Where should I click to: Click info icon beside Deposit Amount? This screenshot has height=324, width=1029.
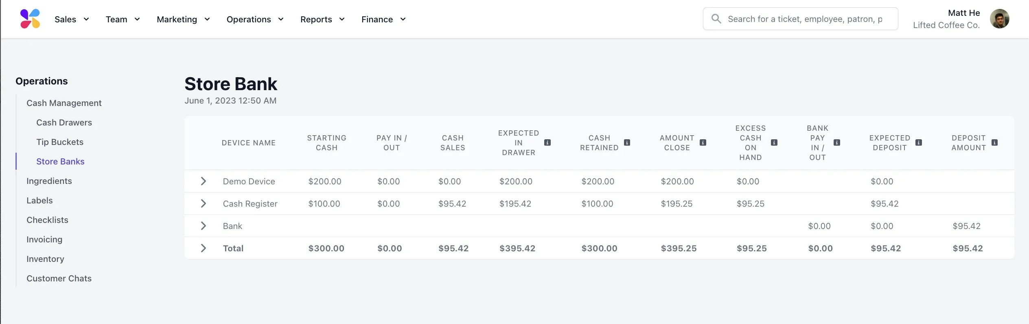tap(995, 143)
